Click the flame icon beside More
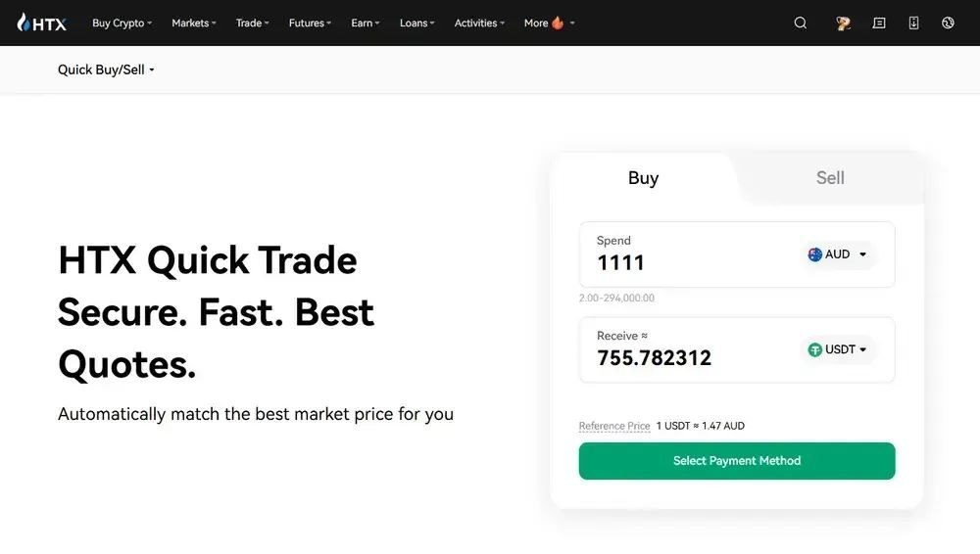Screen dimensions: 980x554 [559, 23]
